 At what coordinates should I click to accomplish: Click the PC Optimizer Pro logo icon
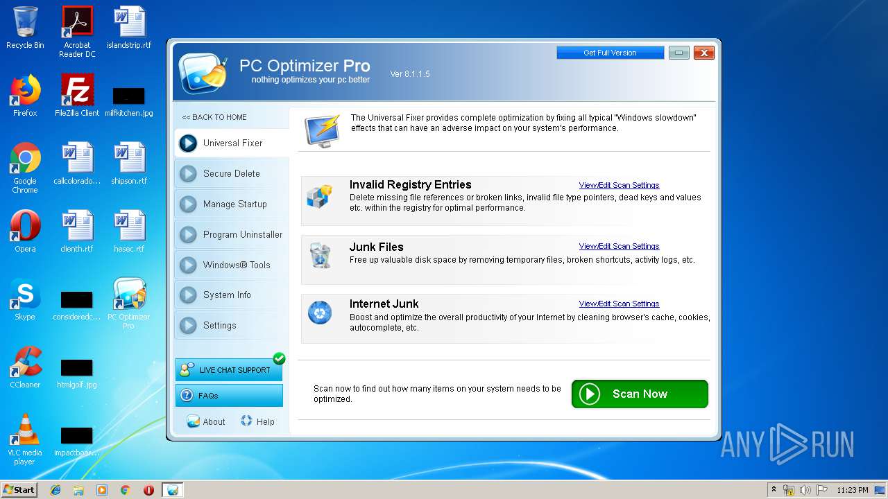203,72
